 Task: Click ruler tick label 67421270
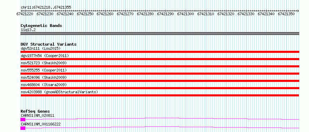pos(125,14)
